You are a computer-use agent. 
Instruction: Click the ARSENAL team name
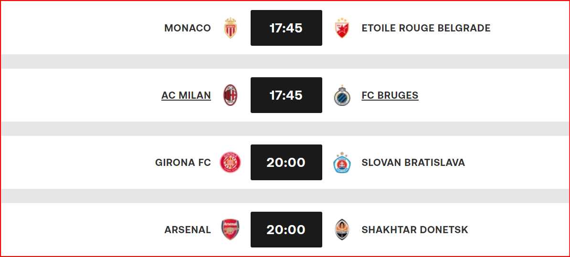[188, 229]
